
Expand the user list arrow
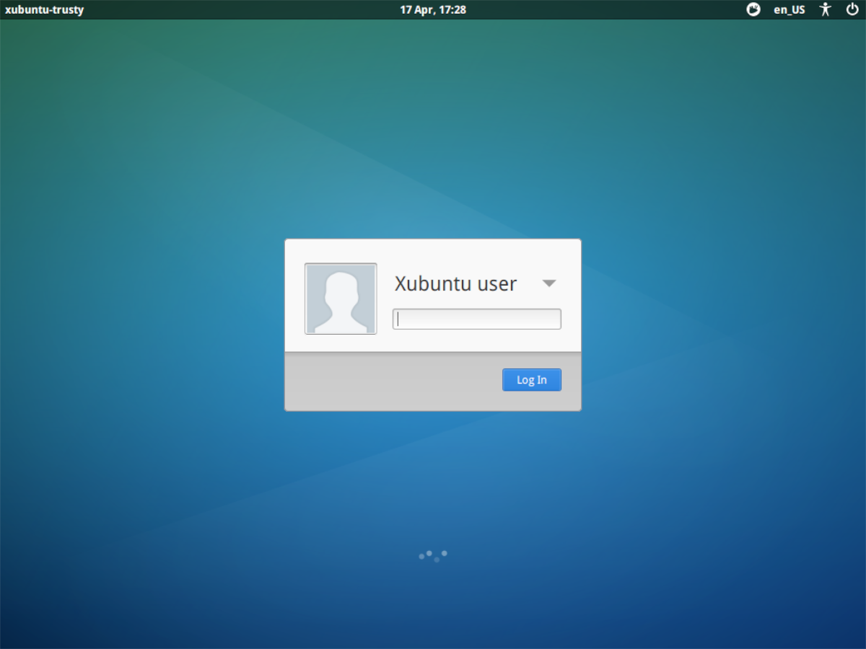[549, 283]
